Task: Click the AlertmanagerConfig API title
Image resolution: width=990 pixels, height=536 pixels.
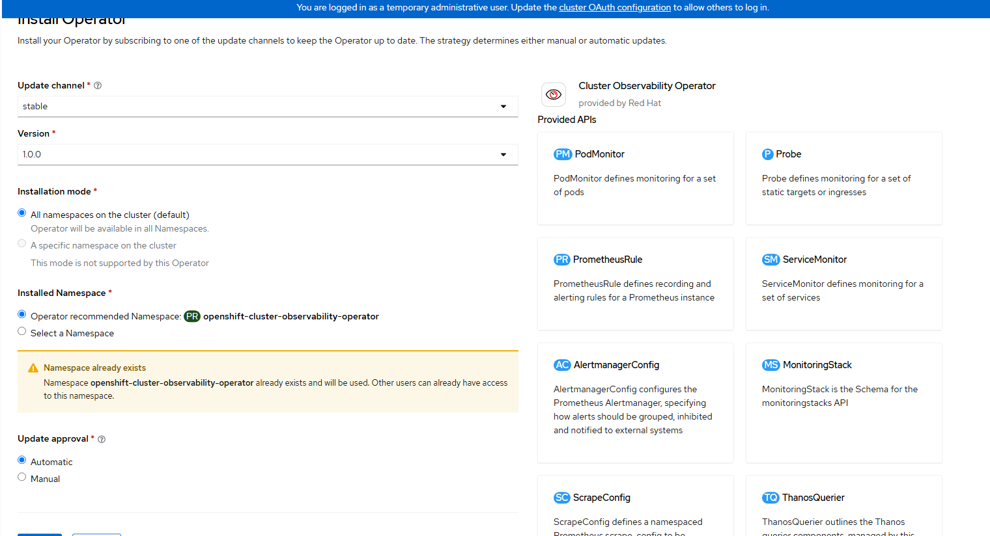Action: (616, 365)
